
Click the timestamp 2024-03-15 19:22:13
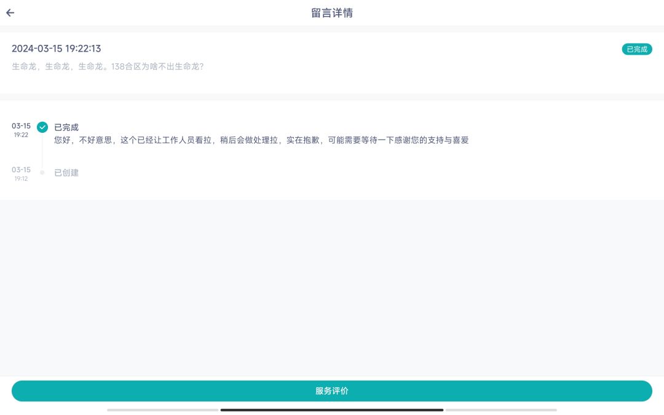click(x=57, y=49)
